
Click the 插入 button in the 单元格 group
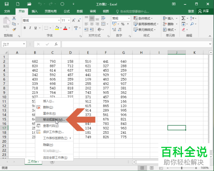click(x=169, y=18)
